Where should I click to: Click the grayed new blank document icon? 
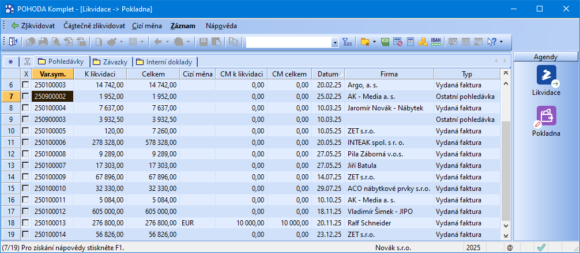pyautogui.click(x=99, y=42)
